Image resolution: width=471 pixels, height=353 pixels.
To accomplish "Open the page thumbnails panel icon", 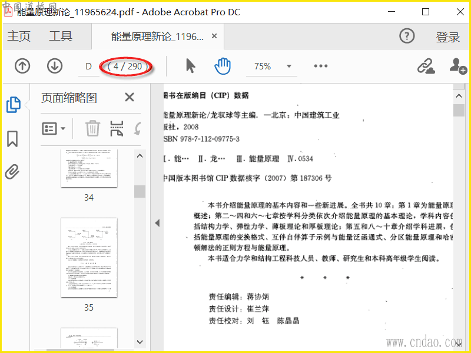I will 13,105.
